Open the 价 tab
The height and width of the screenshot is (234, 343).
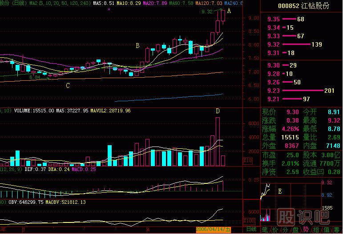[275, 230]
